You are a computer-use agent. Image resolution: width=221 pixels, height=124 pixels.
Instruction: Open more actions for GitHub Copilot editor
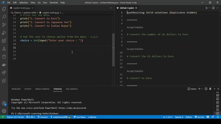(218, 8)
